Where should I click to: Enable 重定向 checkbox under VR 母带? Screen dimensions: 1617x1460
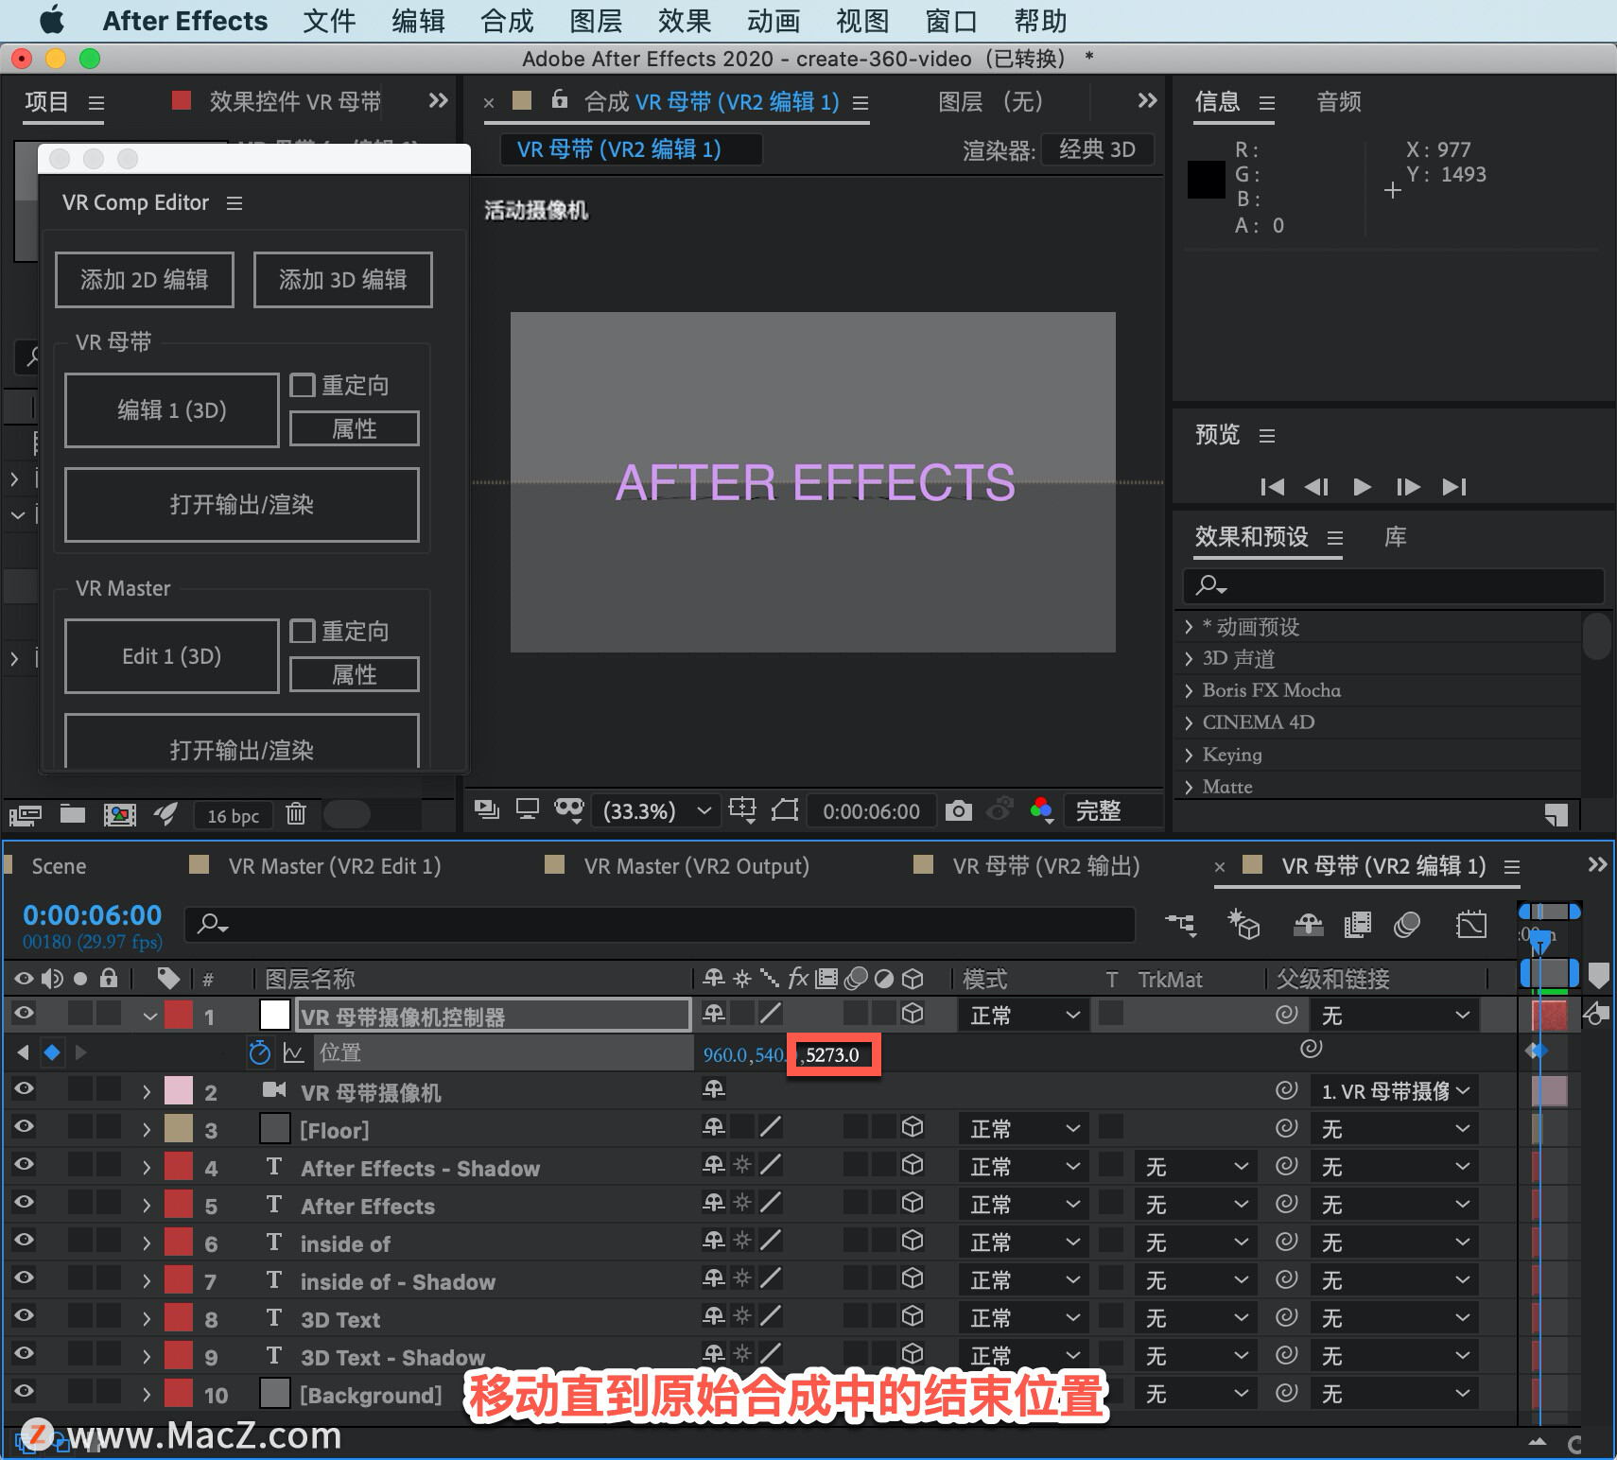(x=303, y=385)
